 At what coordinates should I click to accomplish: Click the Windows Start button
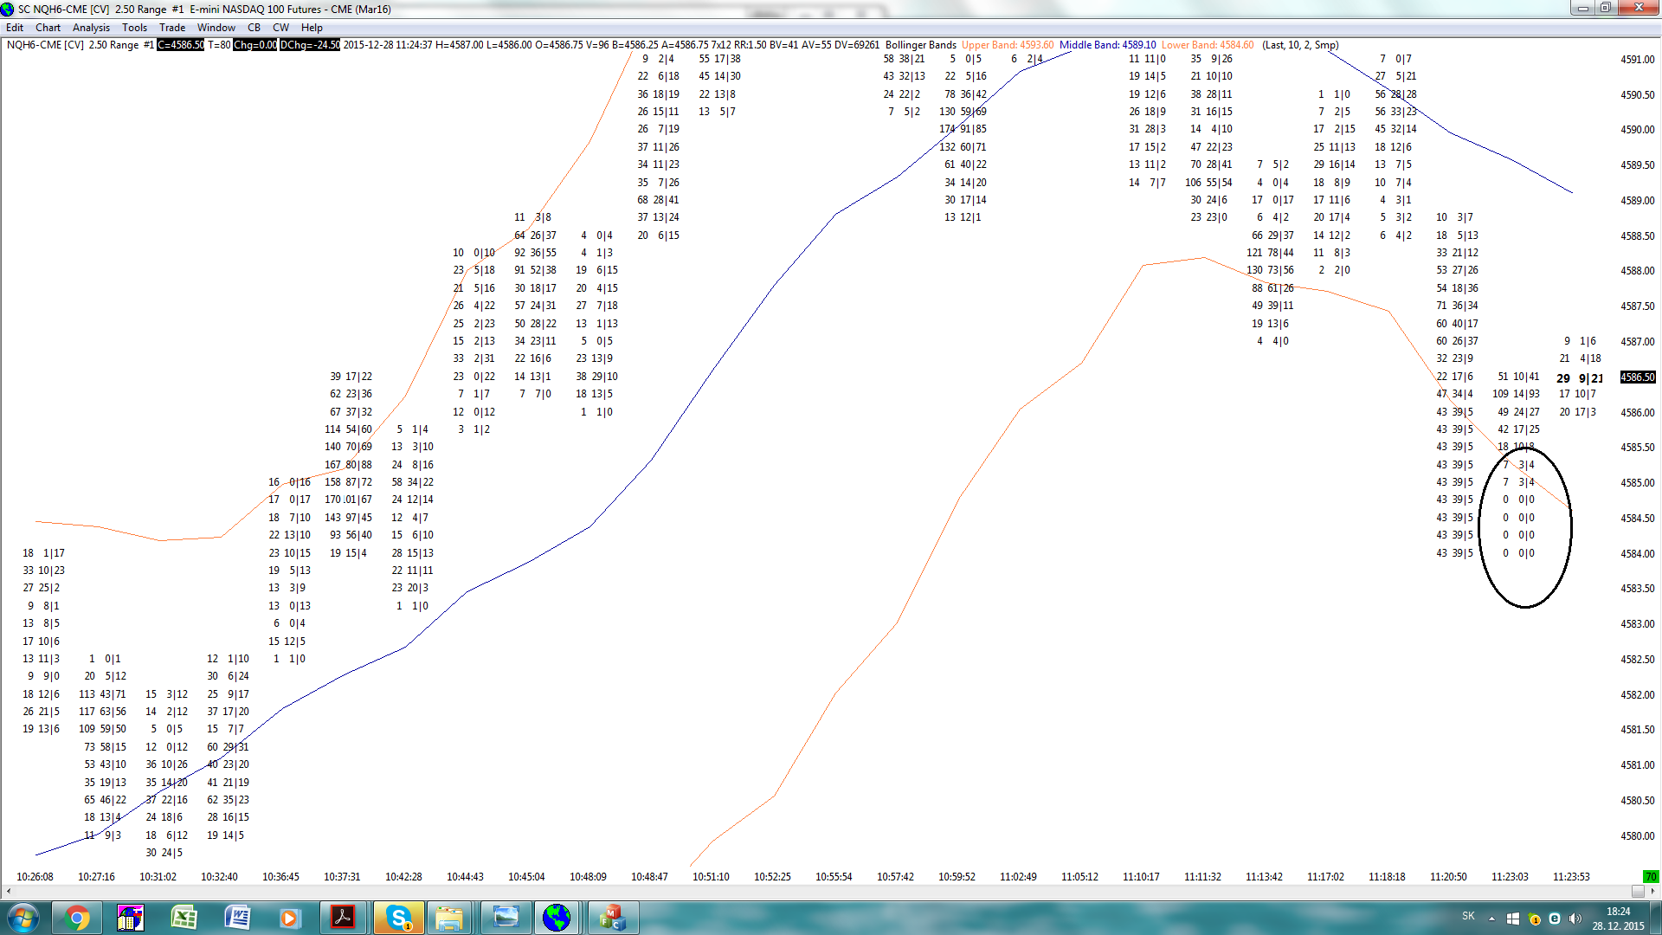[x=23, y=918]
